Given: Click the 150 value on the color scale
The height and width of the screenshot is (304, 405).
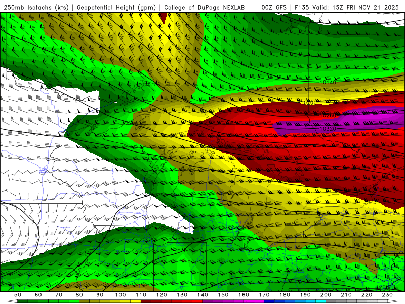Looking at the screenshot, I should click(223, 295).
